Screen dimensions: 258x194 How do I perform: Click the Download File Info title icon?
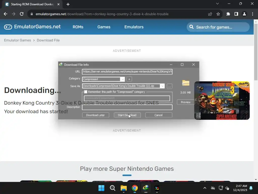point(61,64)
